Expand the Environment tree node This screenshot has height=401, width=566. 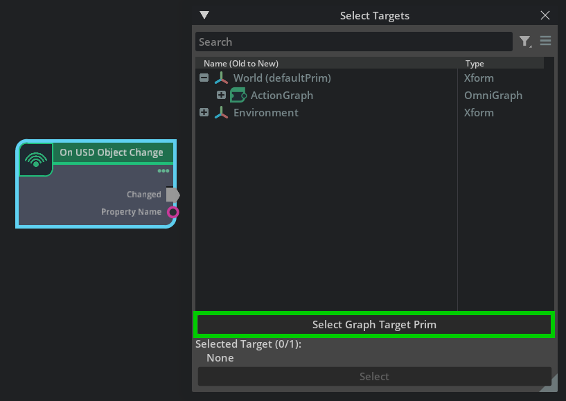point(204,112)
